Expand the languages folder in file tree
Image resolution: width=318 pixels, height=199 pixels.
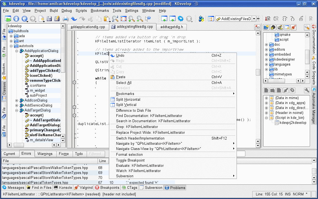[x=266, y=64]
